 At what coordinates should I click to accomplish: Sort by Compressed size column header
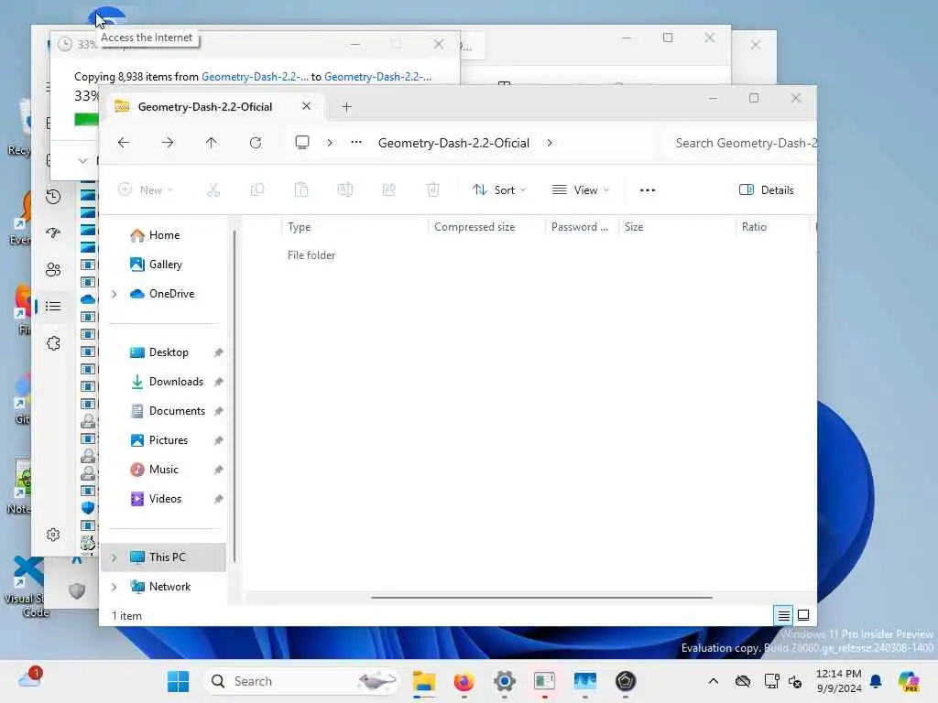pyautogui.click(x=486, y=227)
